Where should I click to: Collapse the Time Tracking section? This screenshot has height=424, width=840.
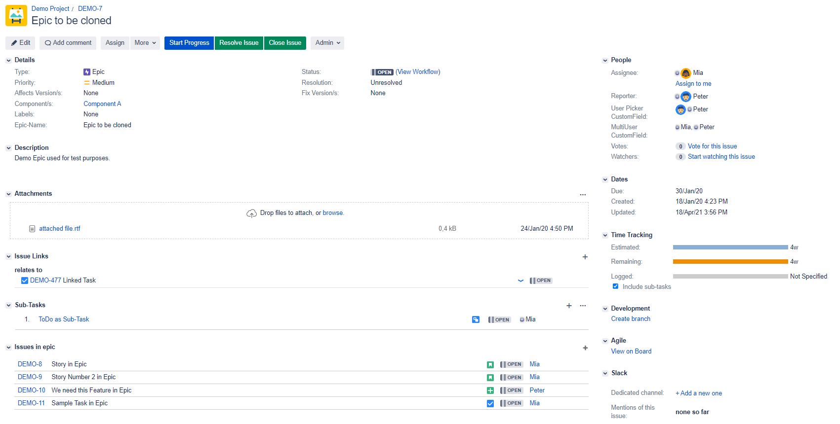pos(605,235)
